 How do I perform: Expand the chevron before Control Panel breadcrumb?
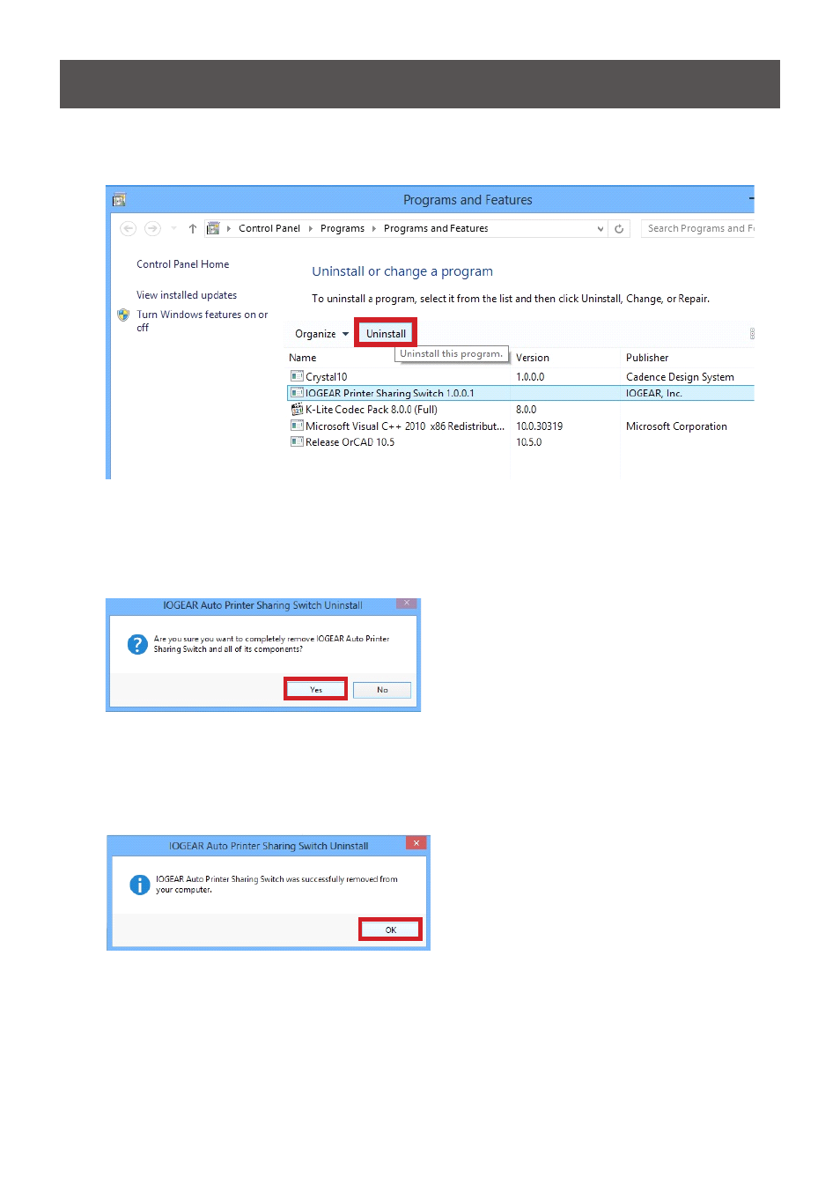(229, 229)
